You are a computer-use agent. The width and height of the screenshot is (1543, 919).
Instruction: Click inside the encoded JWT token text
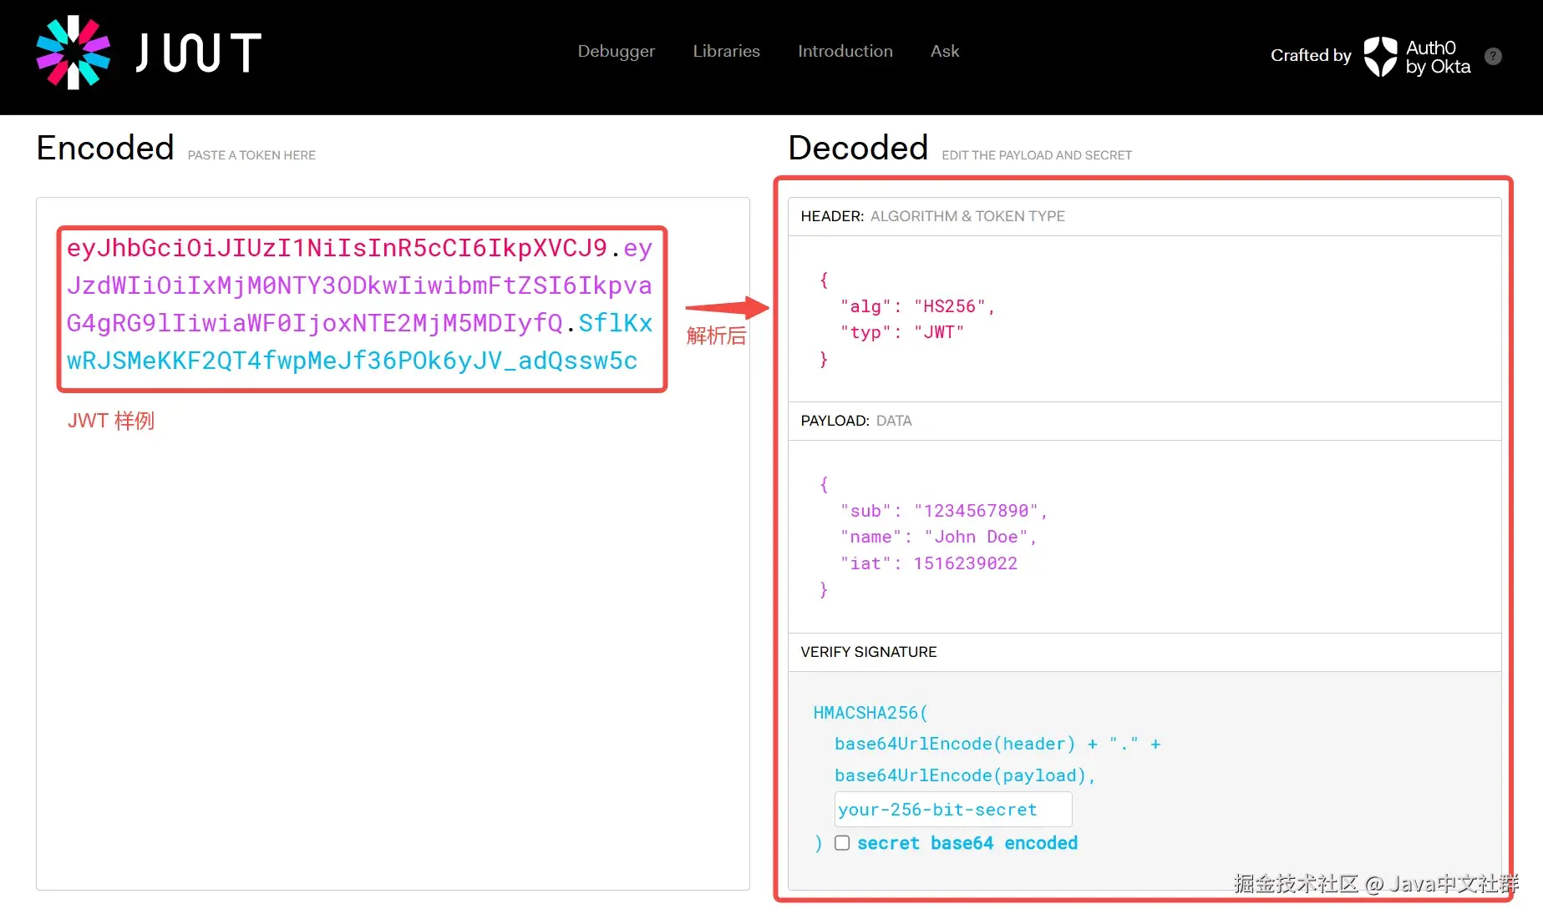(359, 305)
